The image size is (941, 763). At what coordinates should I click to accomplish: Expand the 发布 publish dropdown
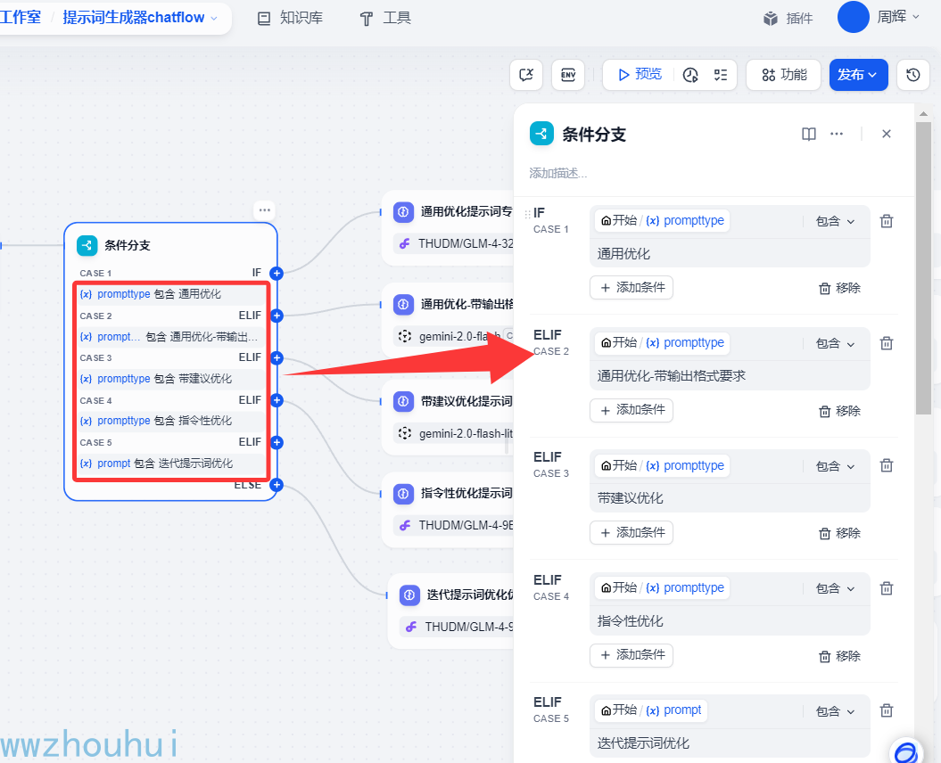click(858, 75)
